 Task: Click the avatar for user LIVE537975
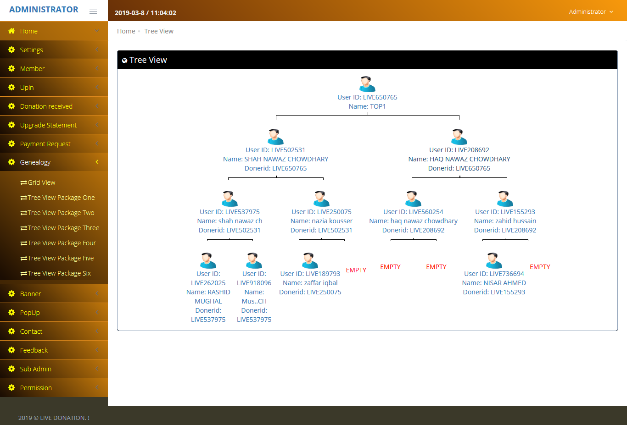click(230, 199)
